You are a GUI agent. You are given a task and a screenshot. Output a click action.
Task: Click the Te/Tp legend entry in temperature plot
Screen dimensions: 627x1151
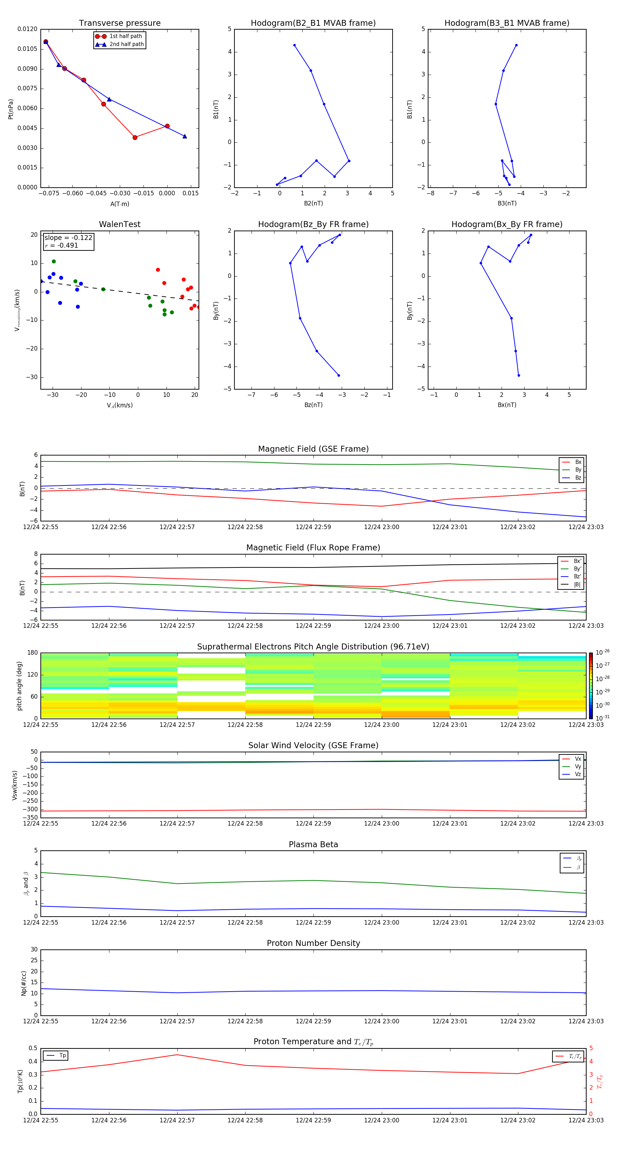[569, 1056]
